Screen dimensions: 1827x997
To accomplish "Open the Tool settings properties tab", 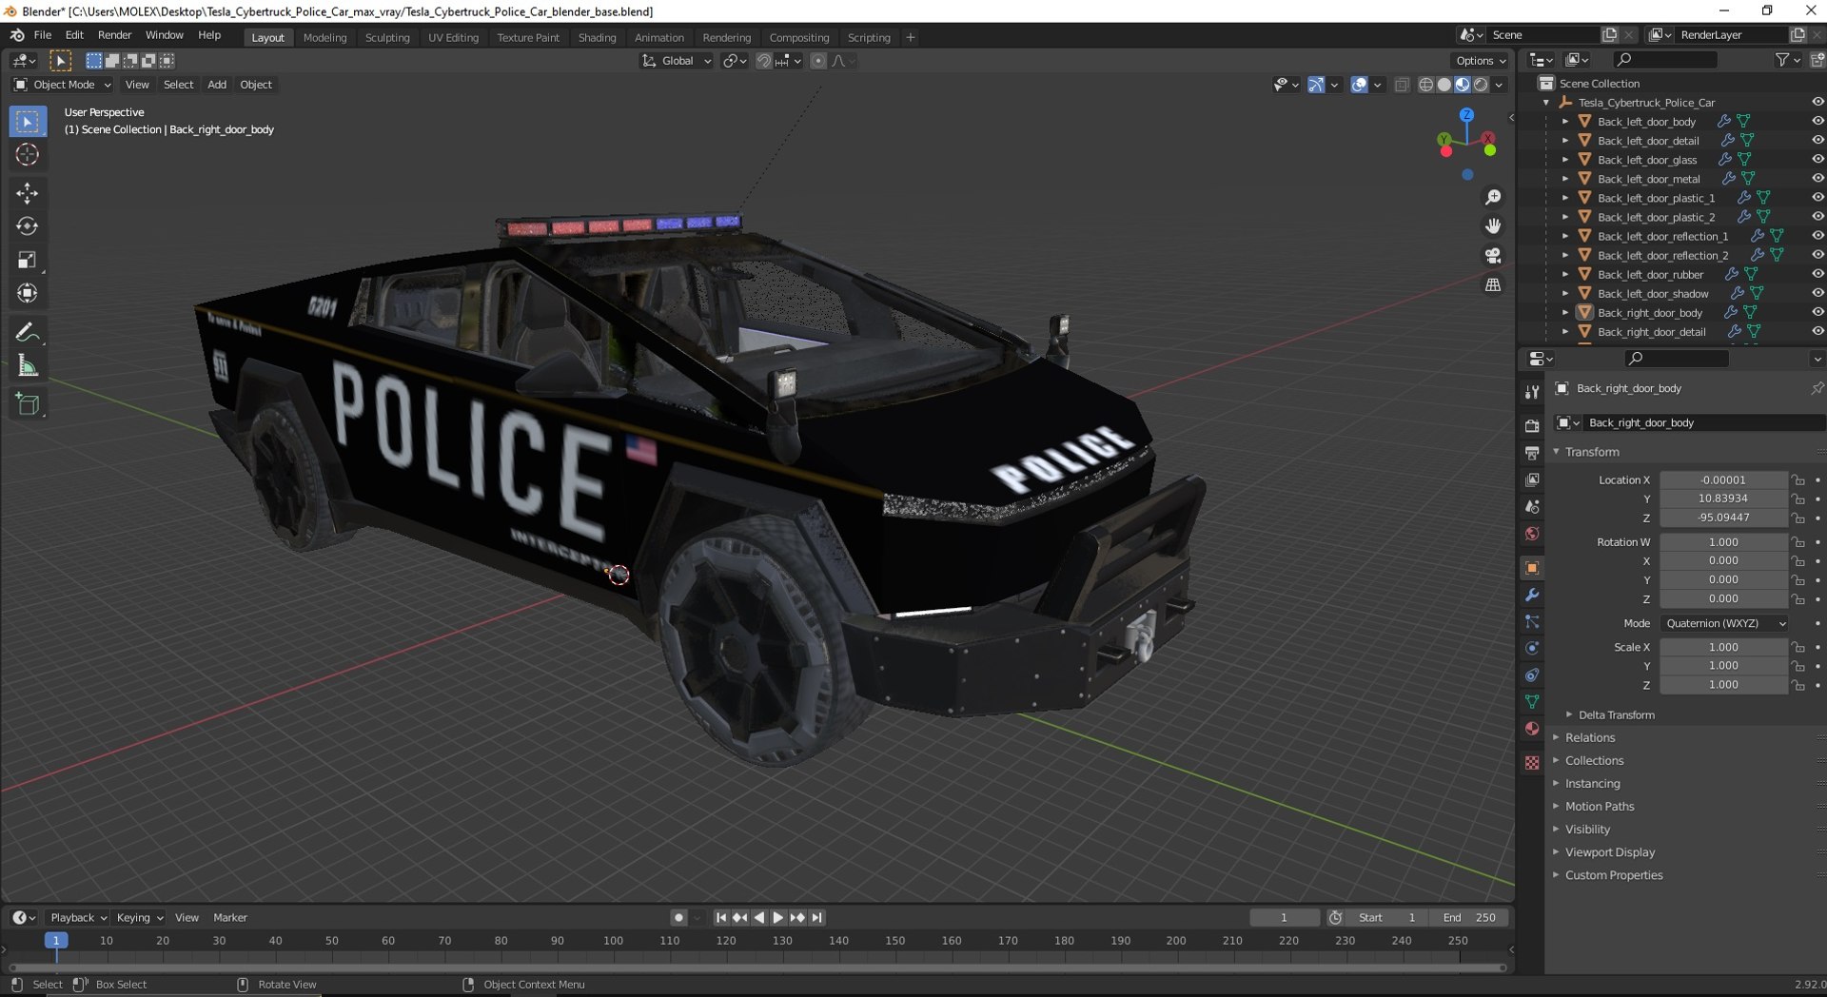I will pyautogui.click(x=1532, y=392).
